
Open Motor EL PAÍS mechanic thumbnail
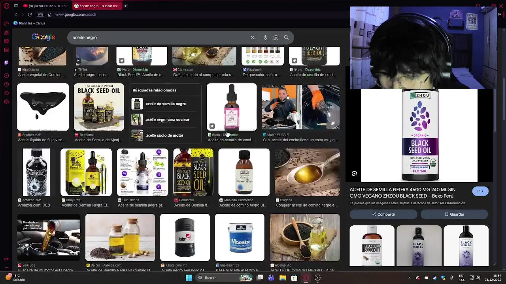tap(301, 107)
